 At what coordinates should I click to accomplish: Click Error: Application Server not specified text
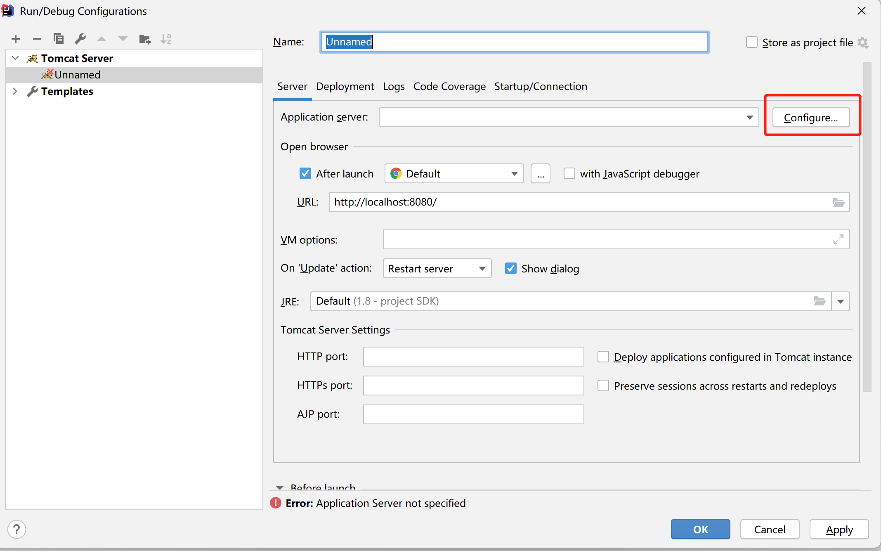(376, 503)
